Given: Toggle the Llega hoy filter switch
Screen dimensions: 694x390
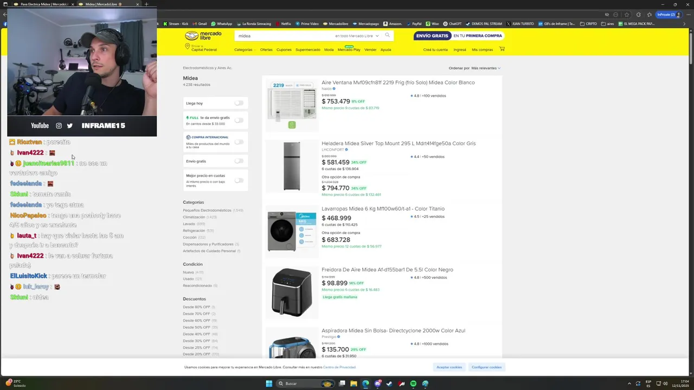Looking at the screenshot, I should [239, 103].
